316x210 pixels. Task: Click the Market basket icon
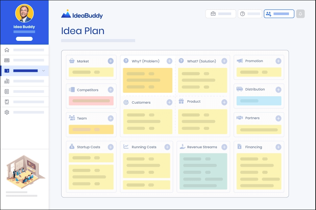(x=72, y=61)
